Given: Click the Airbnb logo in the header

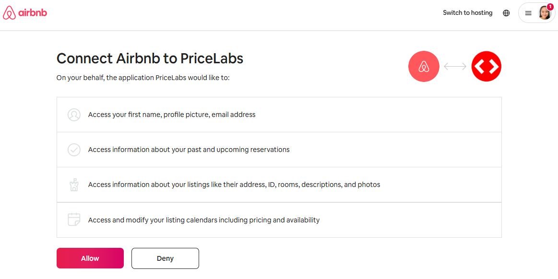Looking at the screenshot, I should coord(25,13).
